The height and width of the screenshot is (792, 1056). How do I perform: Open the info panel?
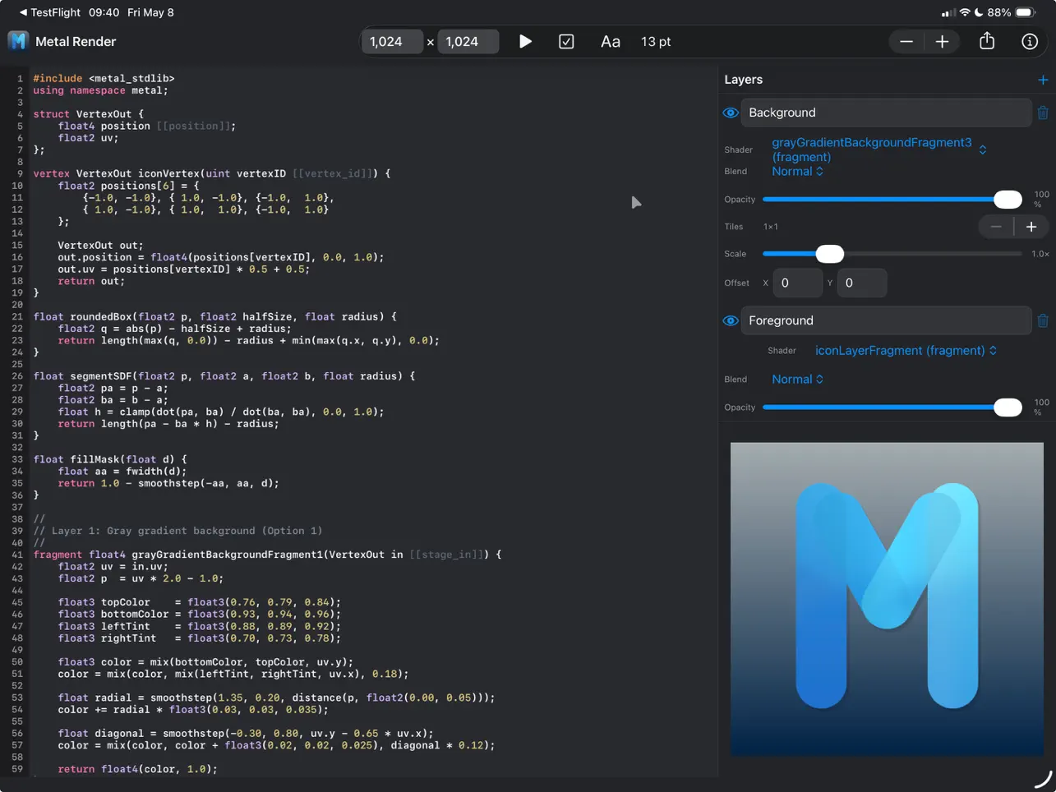(1030, 41)
